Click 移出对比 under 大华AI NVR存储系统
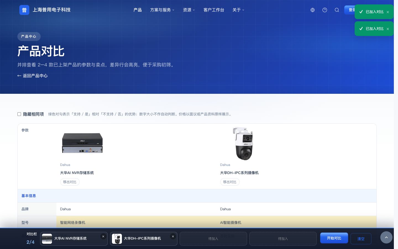The image size is (398, 249). pyautogui.click(x=70, y=182)
